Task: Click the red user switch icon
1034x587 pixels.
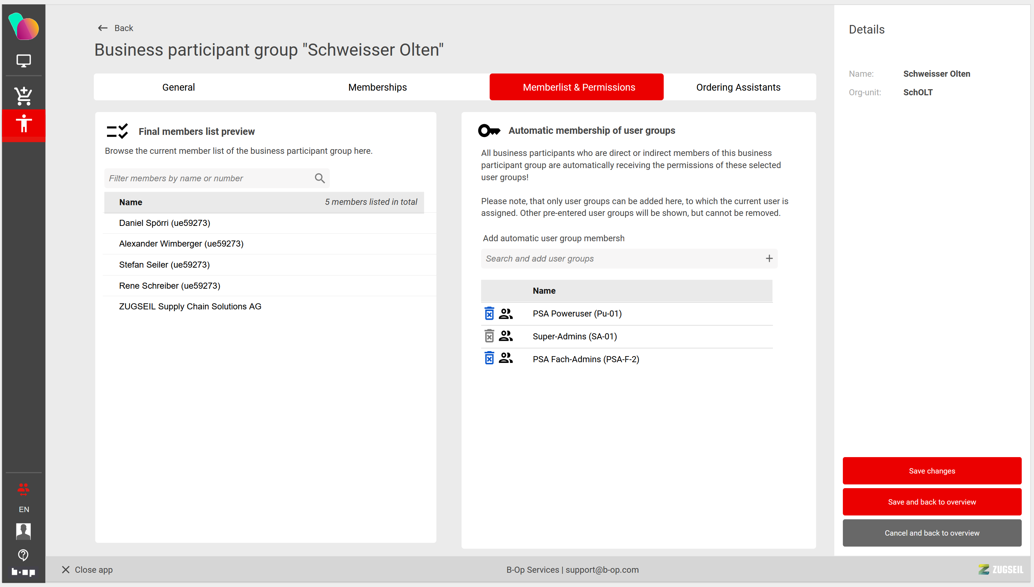Action: coord(24,489)
